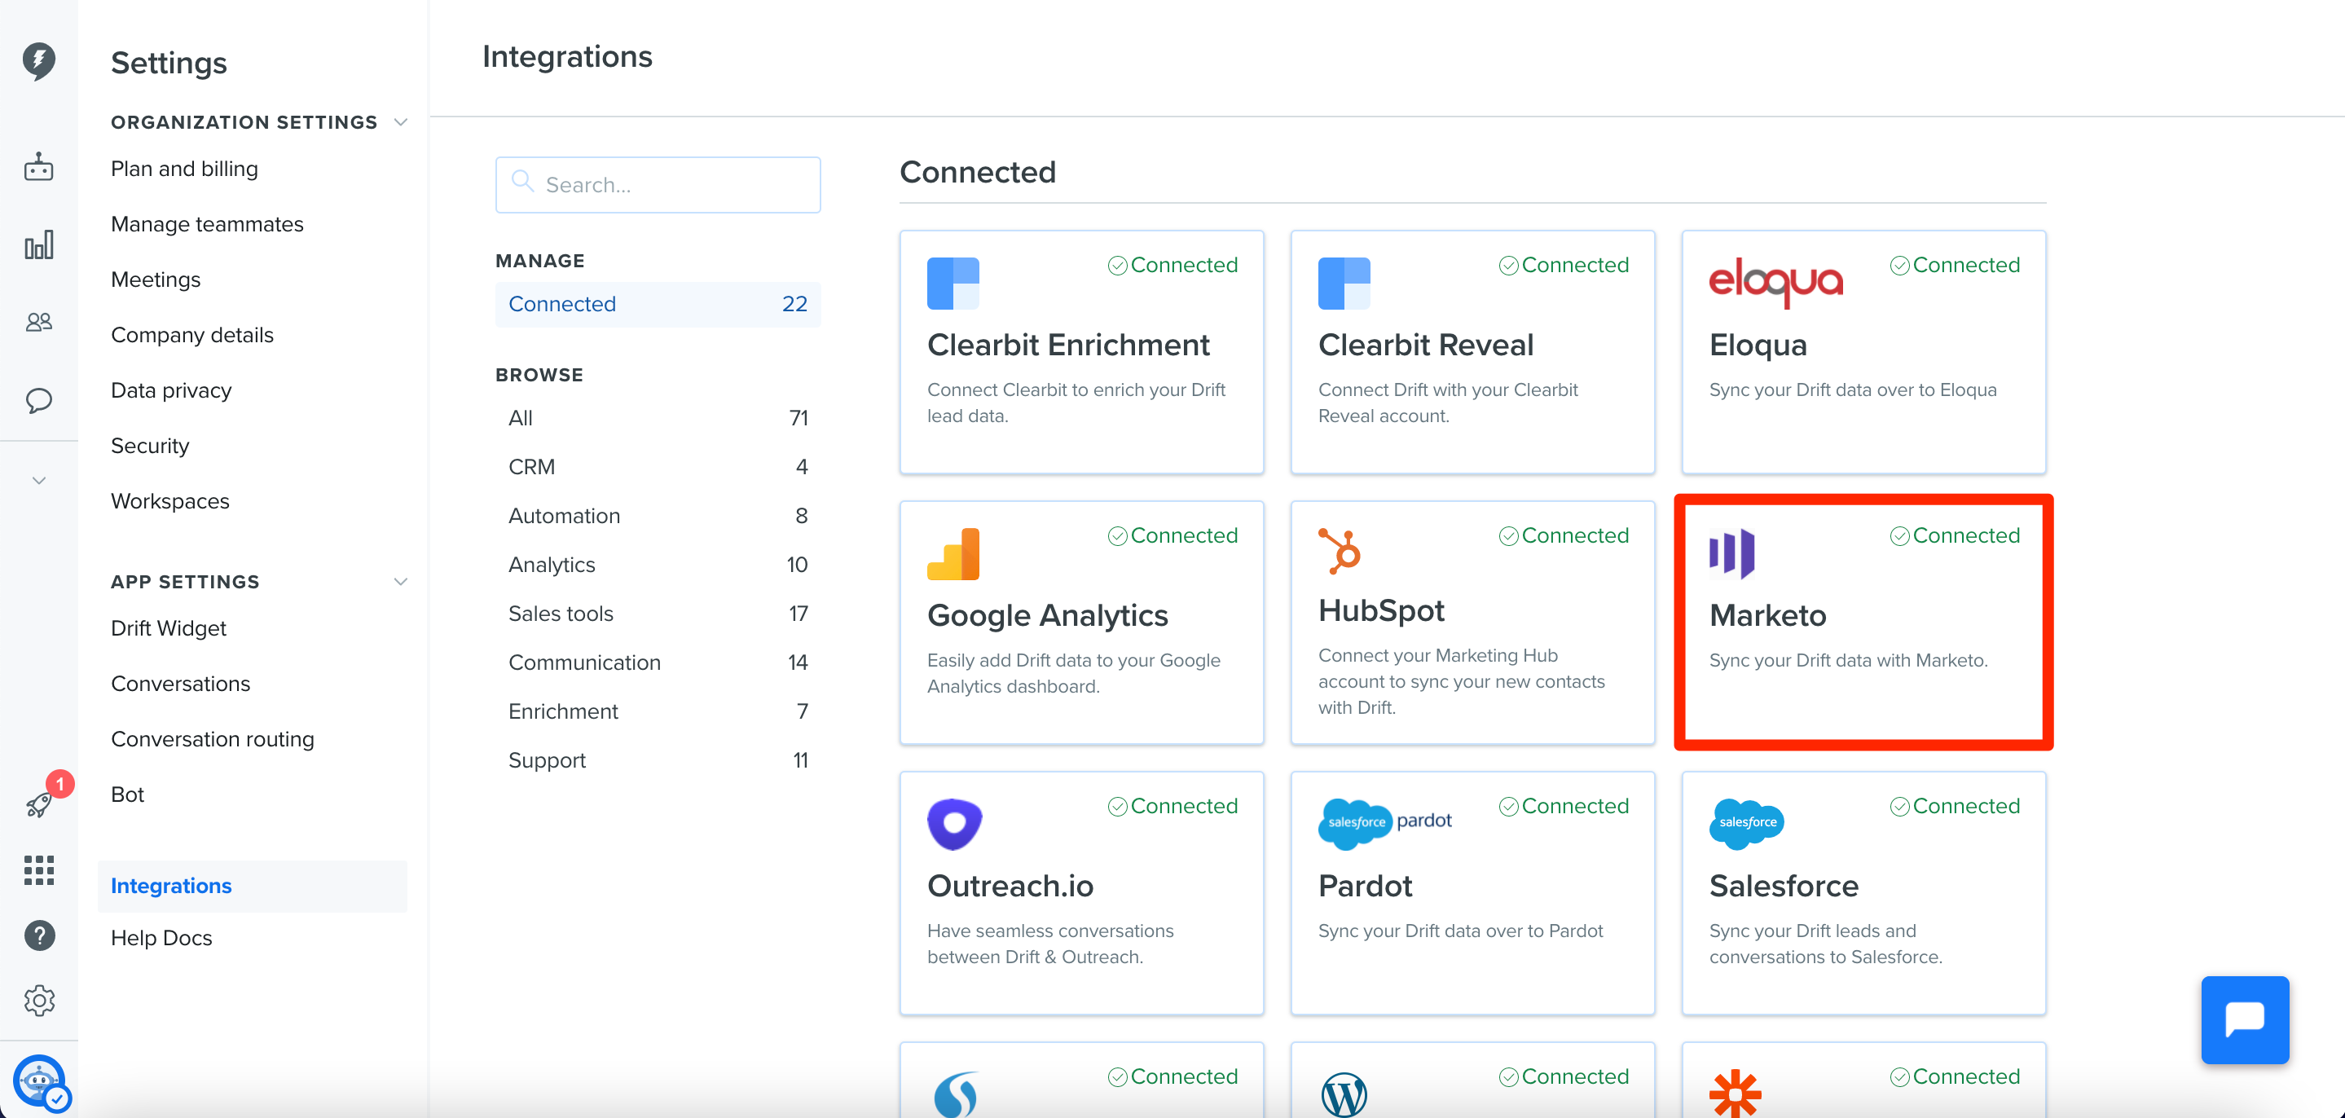This screenshot has height=1118, width=2345.
Task: Open the blue chat widget button
Action: tap(2245, 1019)
